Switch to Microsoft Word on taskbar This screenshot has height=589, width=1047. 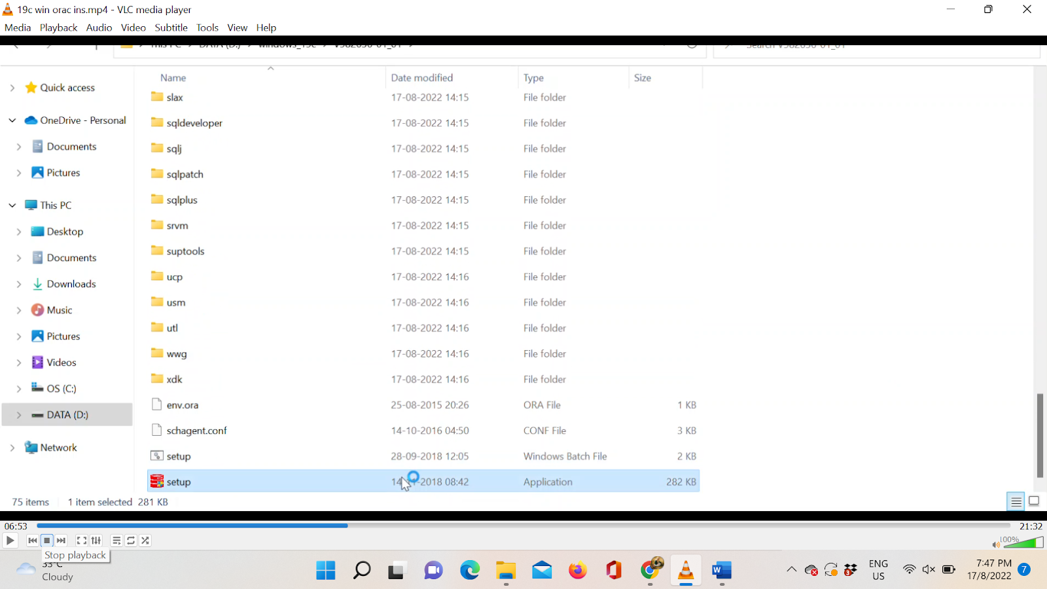click(722, 571)
